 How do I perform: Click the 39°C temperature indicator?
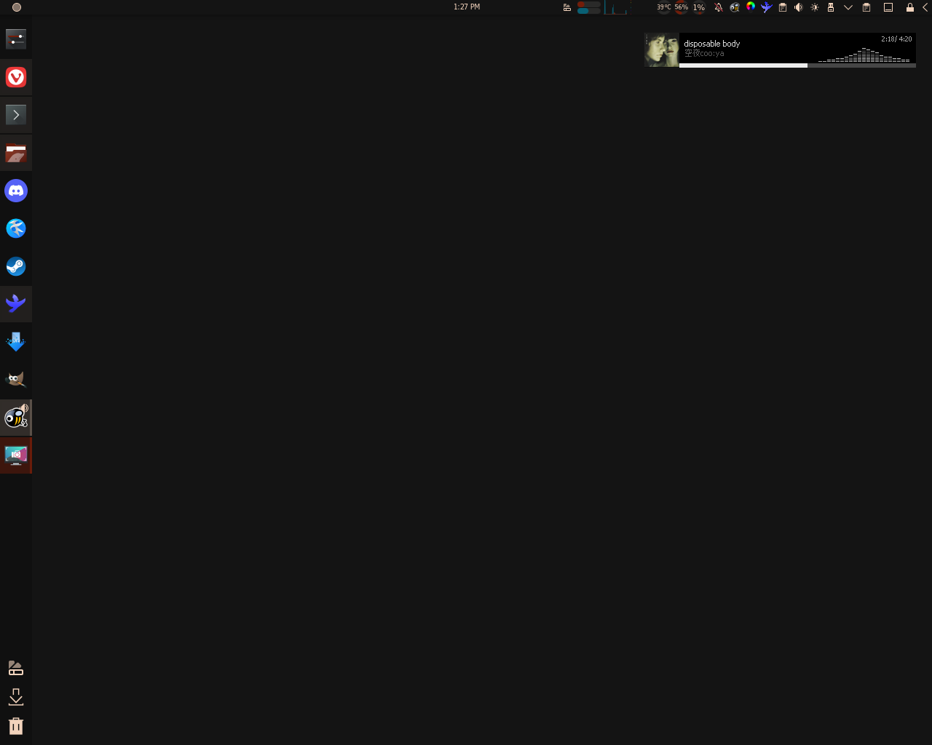click(x=664, y=7)
